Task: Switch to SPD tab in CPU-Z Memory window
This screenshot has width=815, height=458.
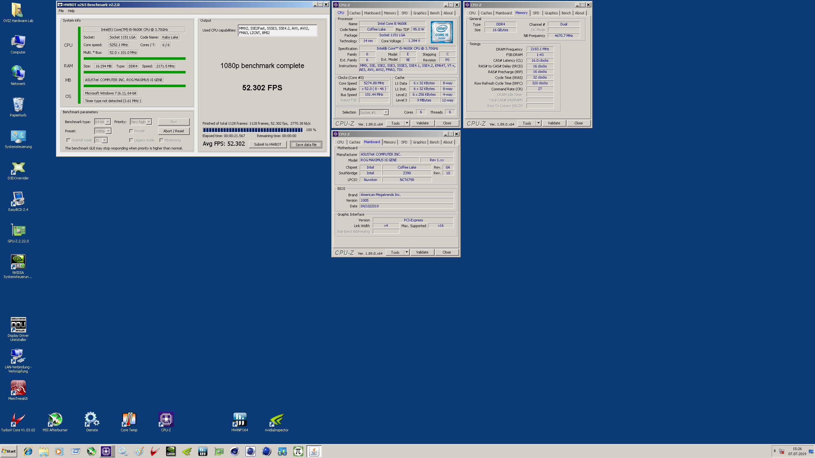Action: coord(536,13)
